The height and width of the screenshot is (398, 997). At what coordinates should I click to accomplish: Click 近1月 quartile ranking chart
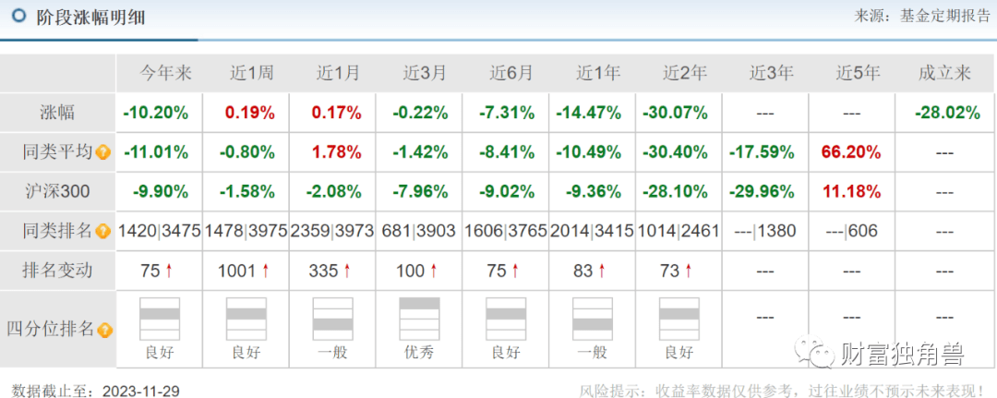(332, 320)
